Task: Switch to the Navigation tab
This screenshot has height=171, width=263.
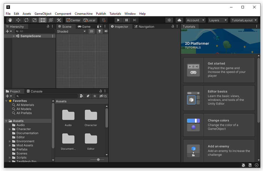Action: (144, 27)
